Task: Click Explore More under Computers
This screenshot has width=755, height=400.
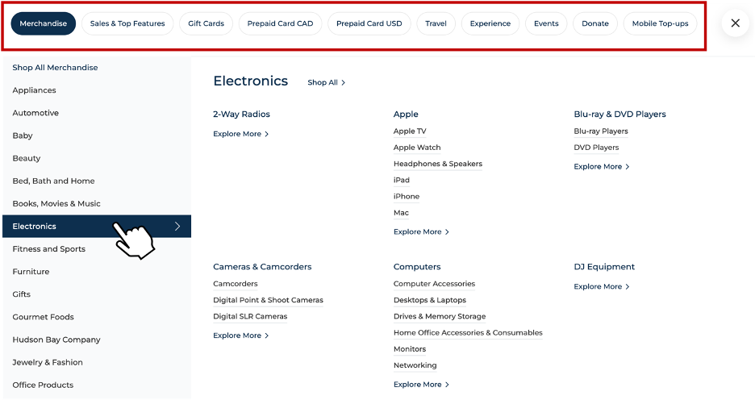Action: click(421, 385)
